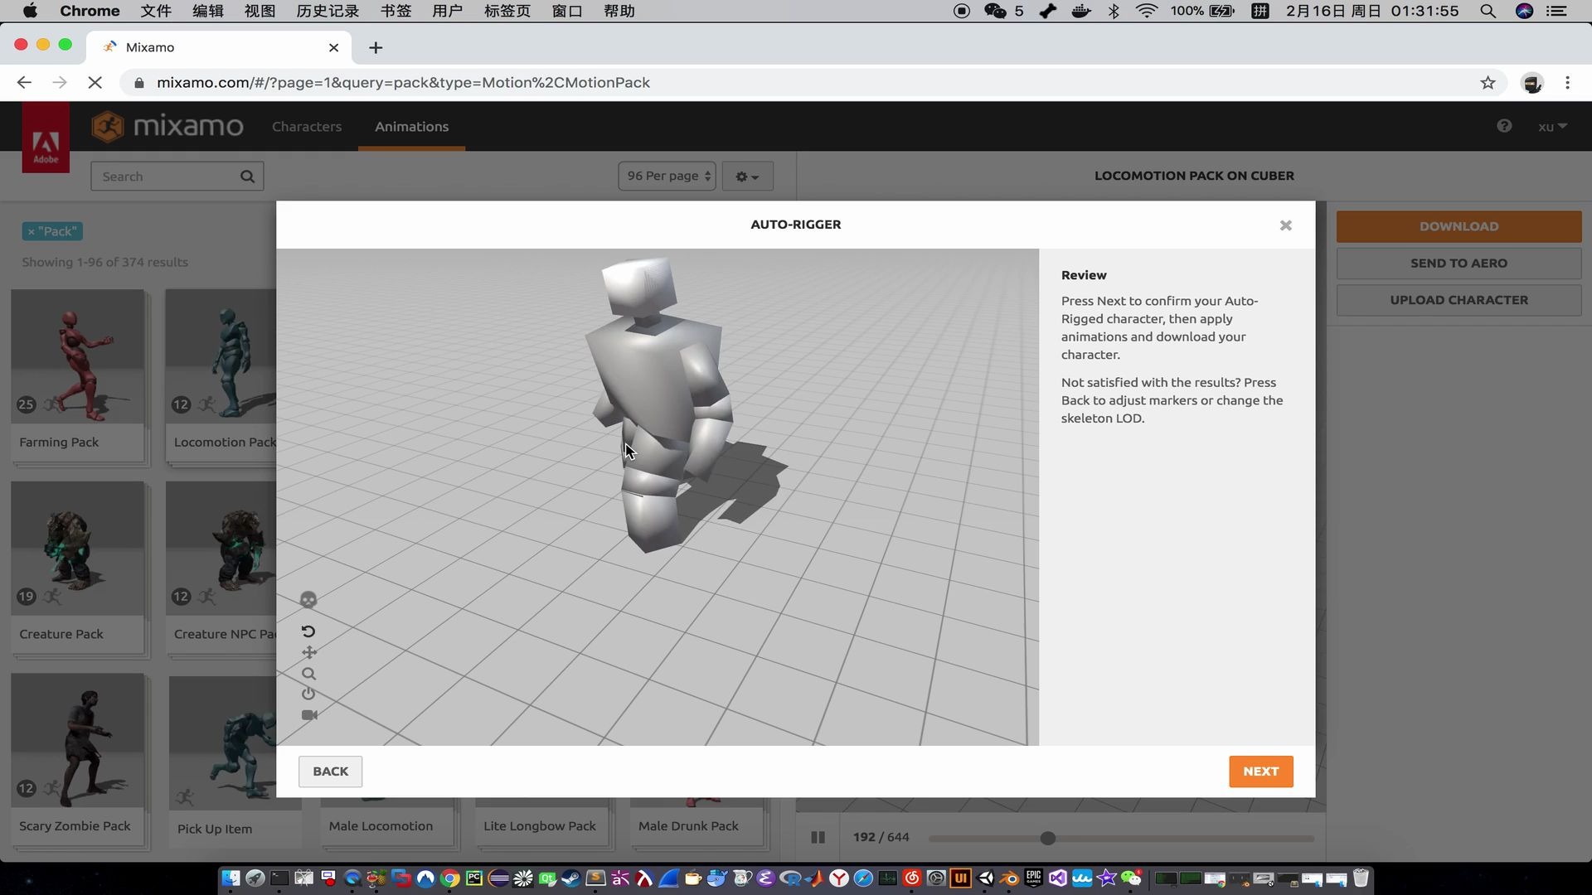Viewport: 1592px width, 895px height.
Task: Select the zoom magnifier viewport icon
Action: click(308, 674)
